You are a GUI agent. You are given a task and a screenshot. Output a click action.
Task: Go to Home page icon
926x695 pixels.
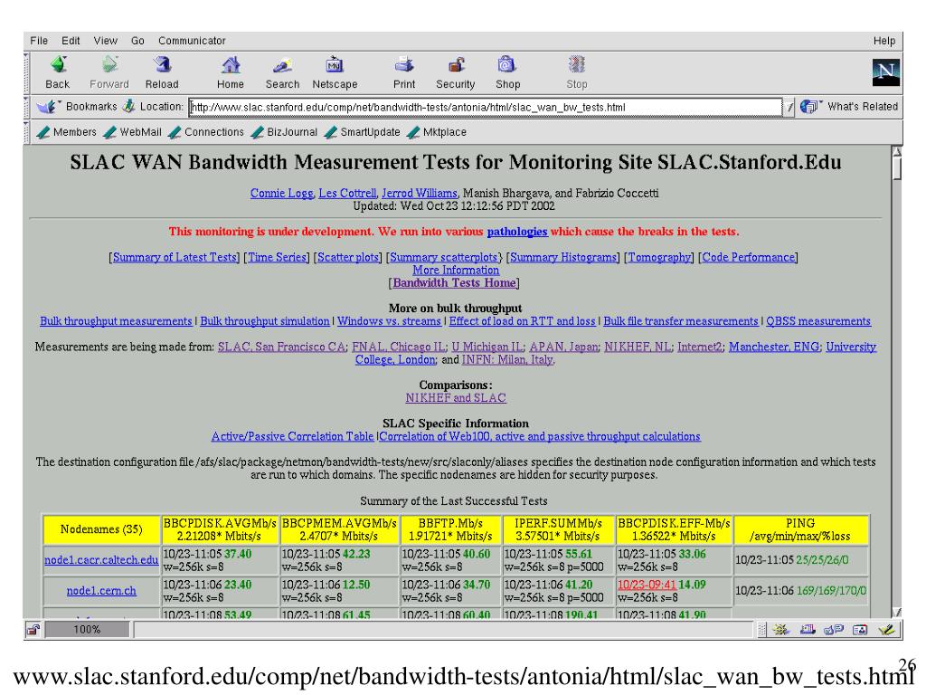(x=231, y=65)
